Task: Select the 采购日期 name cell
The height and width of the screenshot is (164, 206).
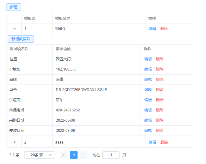Action: (29, 120)
